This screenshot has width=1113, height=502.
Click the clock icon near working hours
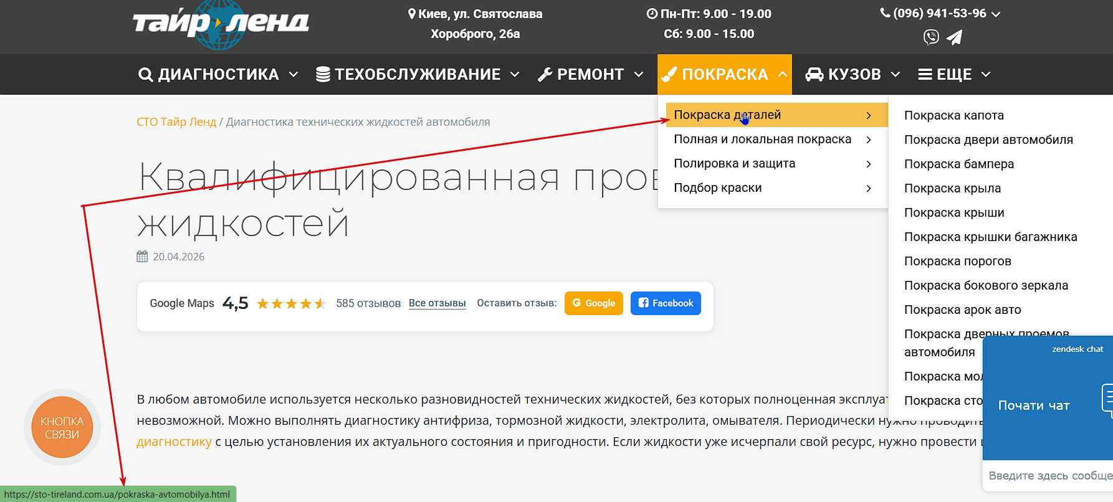(652, 14)
